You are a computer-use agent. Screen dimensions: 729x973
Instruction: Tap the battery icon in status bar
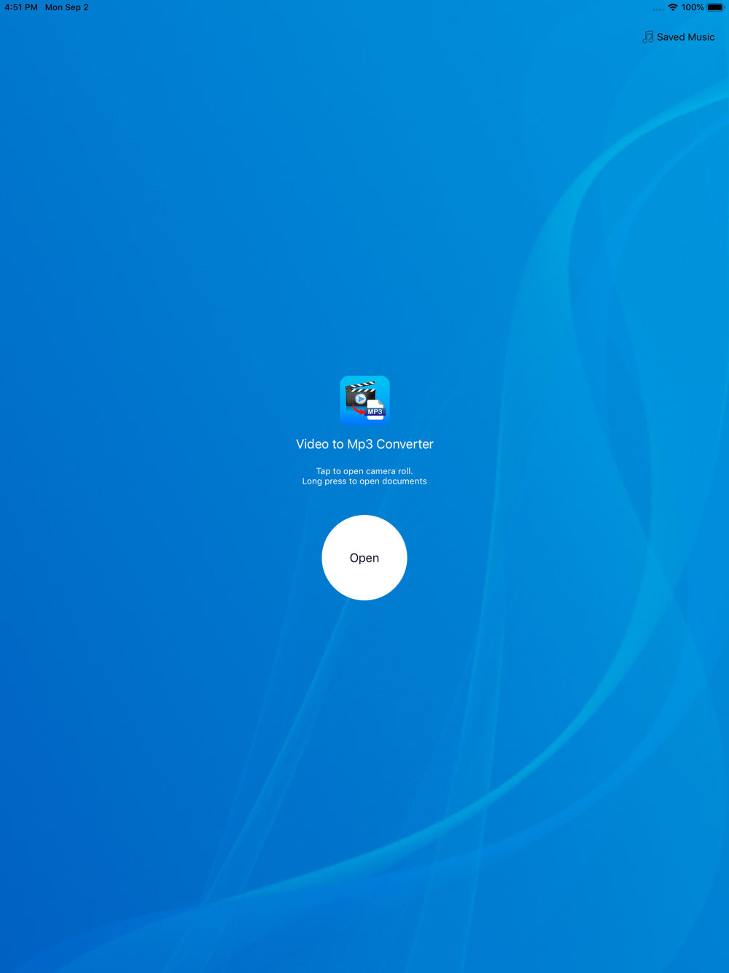click(x=715, y=7)
